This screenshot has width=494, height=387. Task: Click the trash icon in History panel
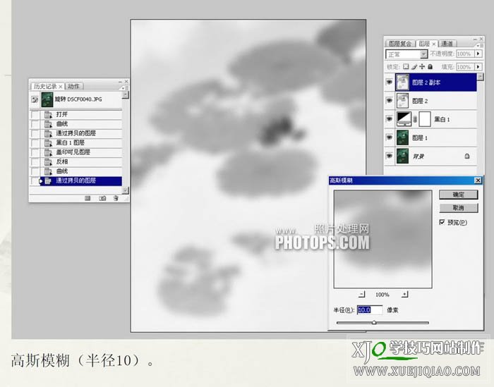[x=116, y=198]
